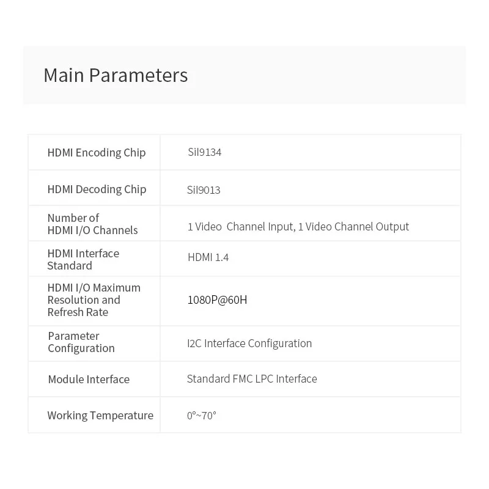
Task: Click the 'Number of HDMI I/O Channels' label
Action: [x=92, y=224]
